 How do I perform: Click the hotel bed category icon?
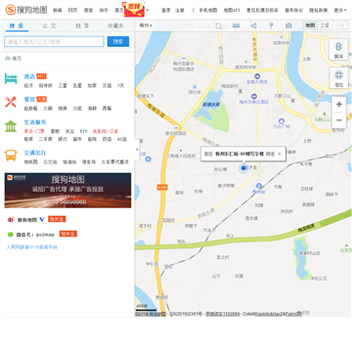11,78
